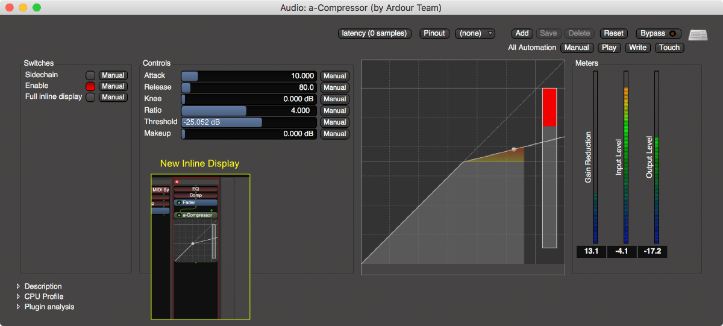Enable the Sidechain switch
Viewport: 723px width, 326px height.
point(90,75)
